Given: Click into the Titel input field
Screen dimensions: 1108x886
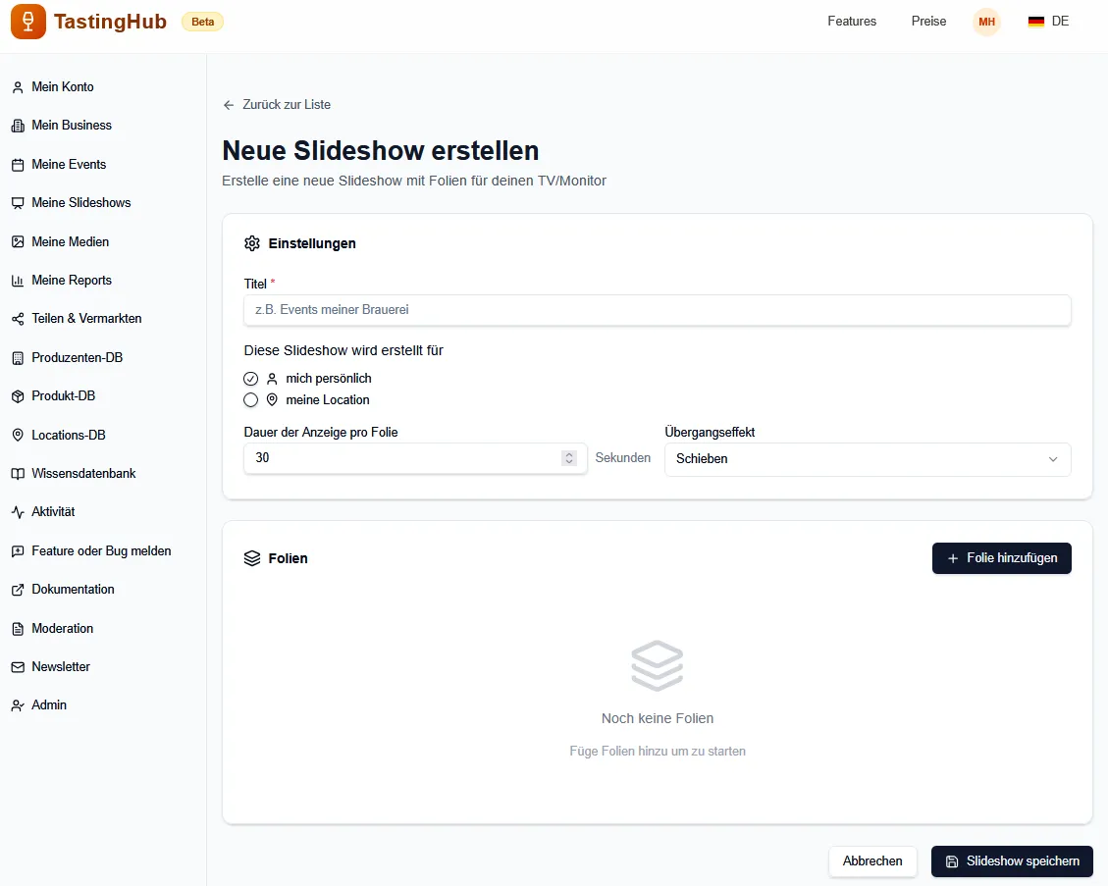Looking at the screenshot, I should click(x=657, y=310).
